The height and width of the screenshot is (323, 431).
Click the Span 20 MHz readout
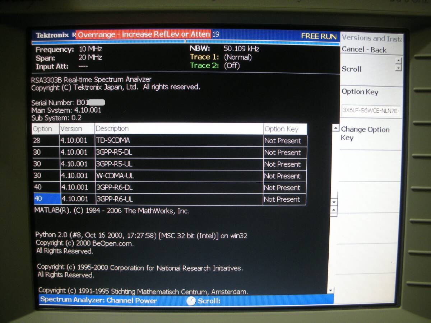point(69,58)
